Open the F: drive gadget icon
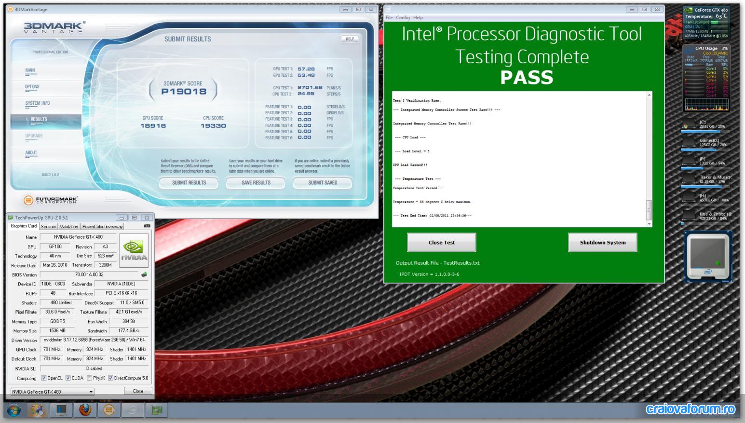745x423 pixels. pos(688,161)
